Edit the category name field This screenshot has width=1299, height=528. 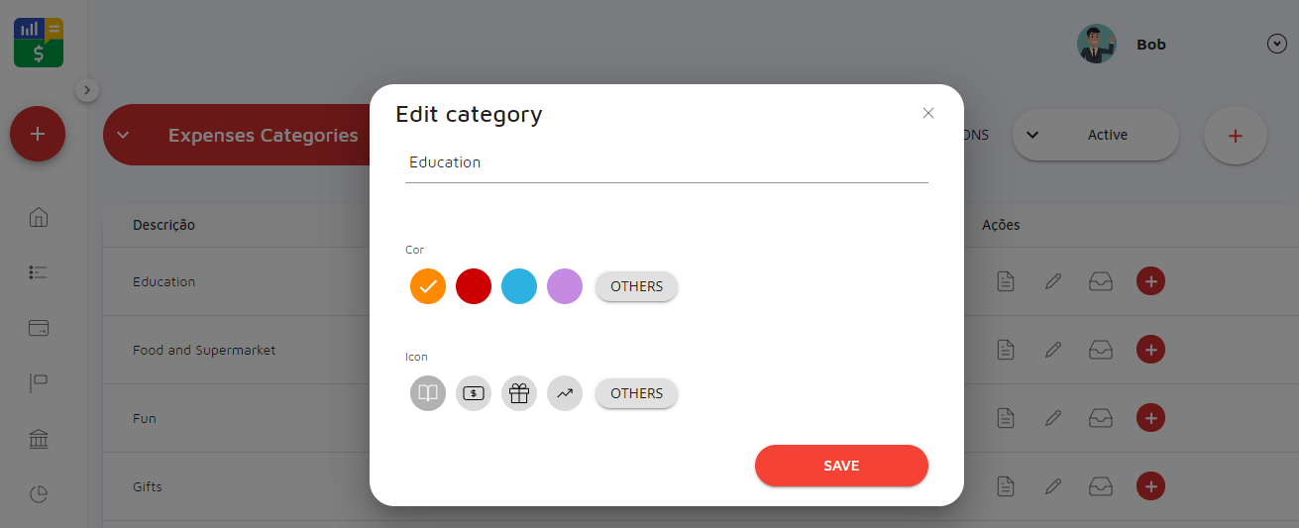click(x=666, y=162)
